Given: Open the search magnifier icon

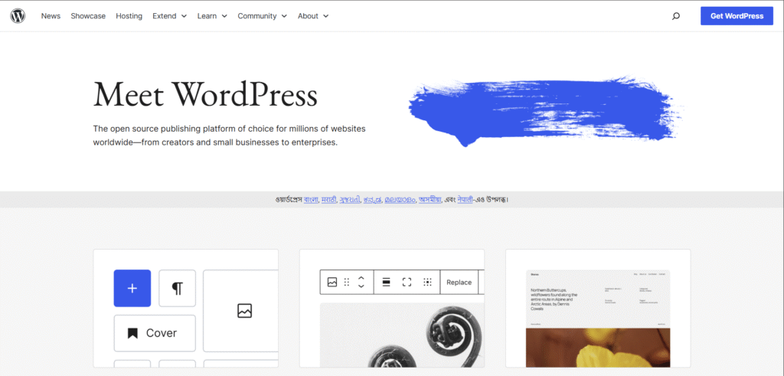Looking at the screenshot, I should (676, 16).
